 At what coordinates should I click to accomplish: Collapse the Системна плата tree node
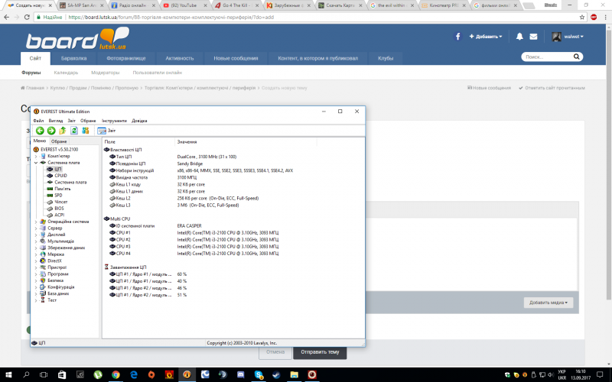pyautogui.click(x=35, y=162)
